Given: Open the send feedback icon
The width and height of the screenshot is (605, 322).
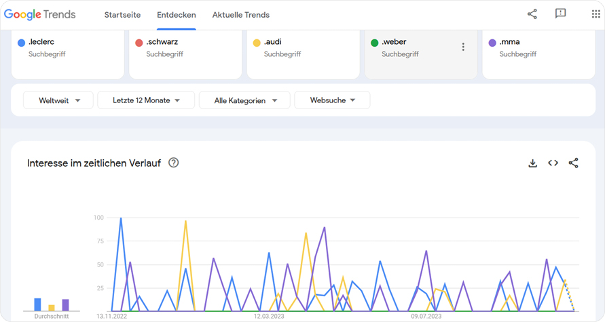Looking at the screenshot, I should coord(560,14).
